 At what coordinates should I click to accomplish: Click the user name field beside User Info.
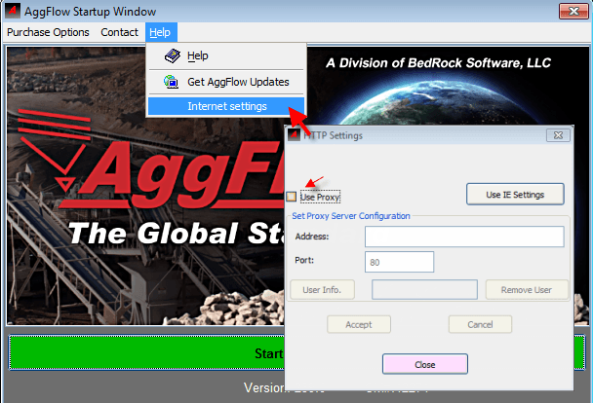[424, 290]
